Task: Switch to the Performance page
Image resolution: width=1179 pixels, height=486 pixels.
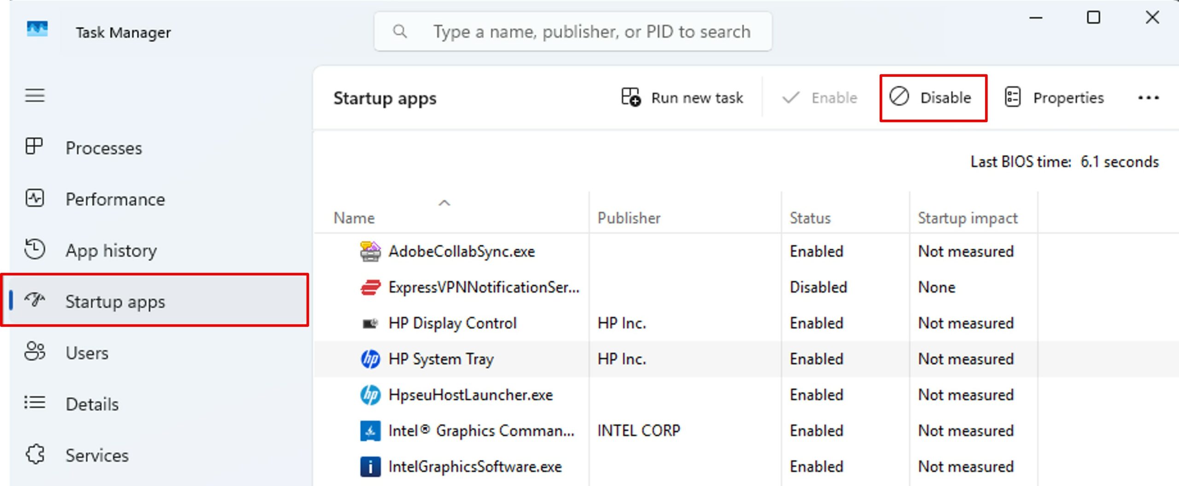Action: [159, 199]
